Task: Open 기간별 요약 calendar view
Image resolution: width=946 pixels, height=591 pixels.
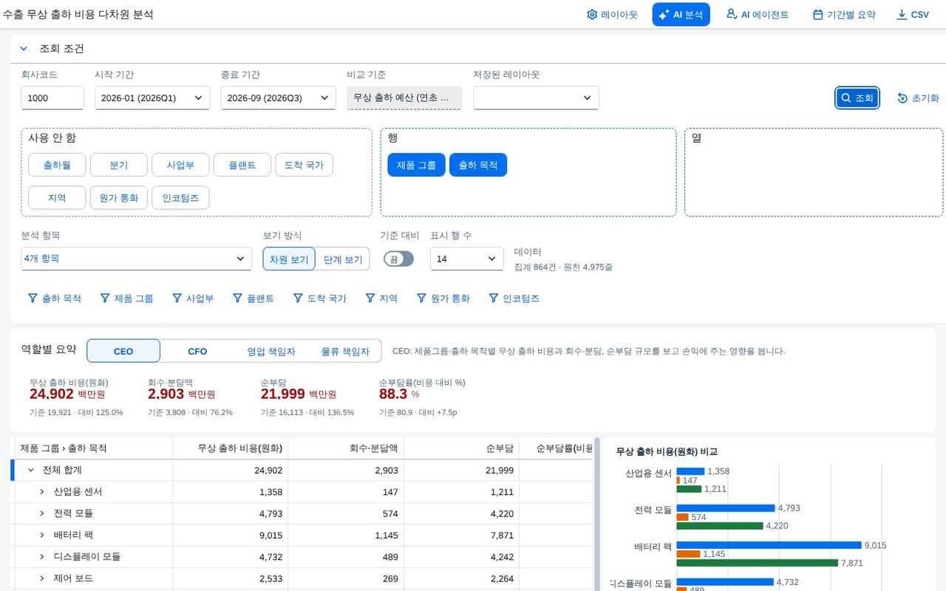Action: point(844,15)
